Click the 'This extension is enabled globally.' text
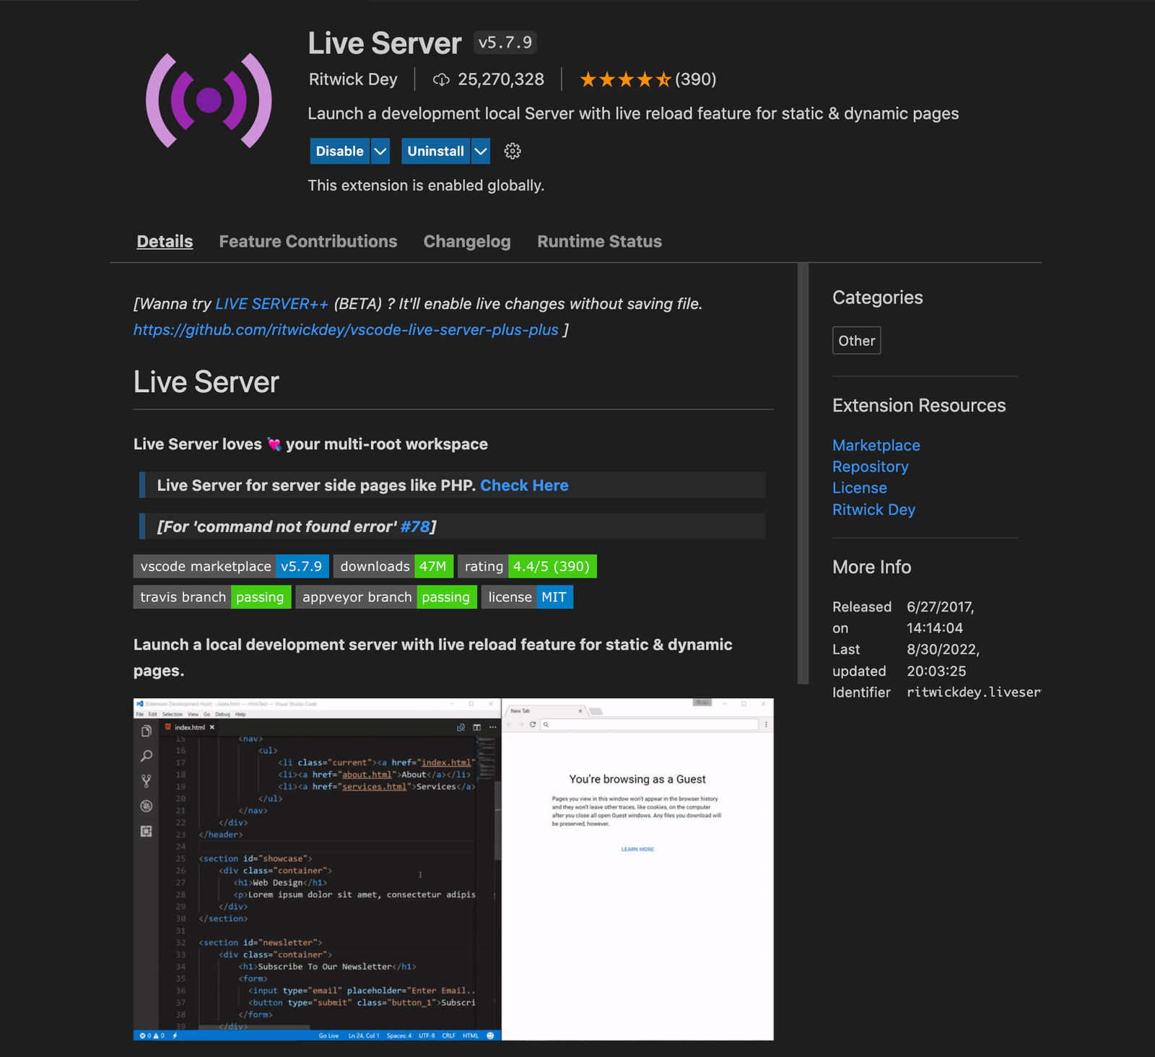The height and width of the screenshot is (1057, 1155). pos(426,186)
